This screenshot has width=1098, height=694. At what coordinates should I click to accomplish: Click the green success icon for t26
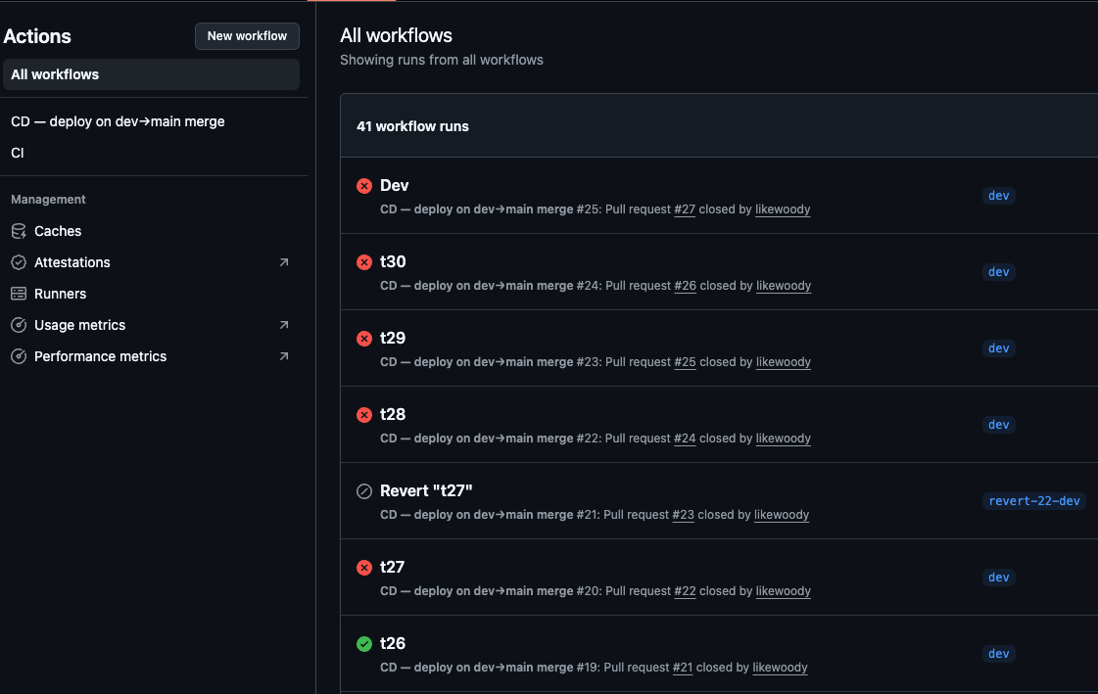[364, 644]
